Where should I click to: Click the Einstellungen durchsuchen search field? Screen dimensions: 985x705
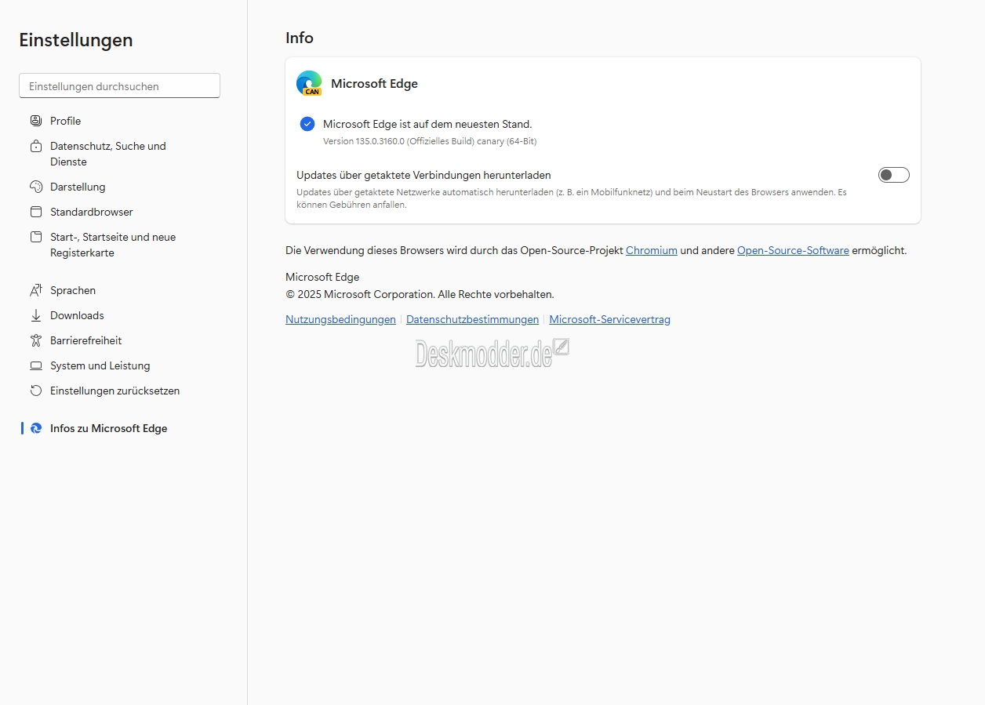pyautogui.click(x=119, y=86)
